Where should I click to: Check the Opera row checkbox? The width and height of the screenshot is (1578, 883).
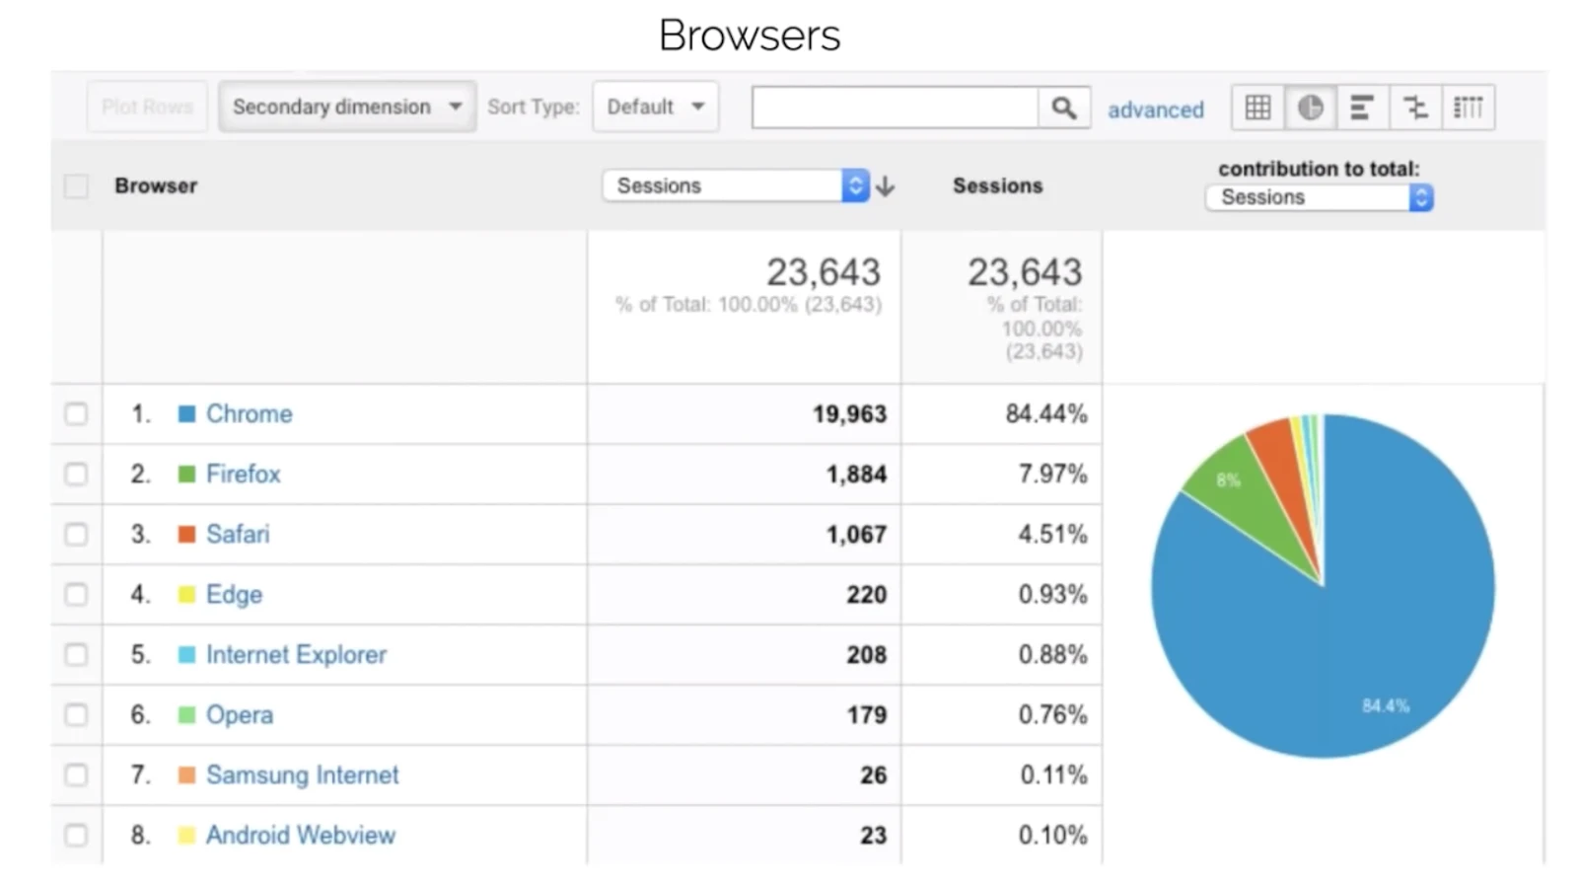pyautogui.click(x=76, y=714)
